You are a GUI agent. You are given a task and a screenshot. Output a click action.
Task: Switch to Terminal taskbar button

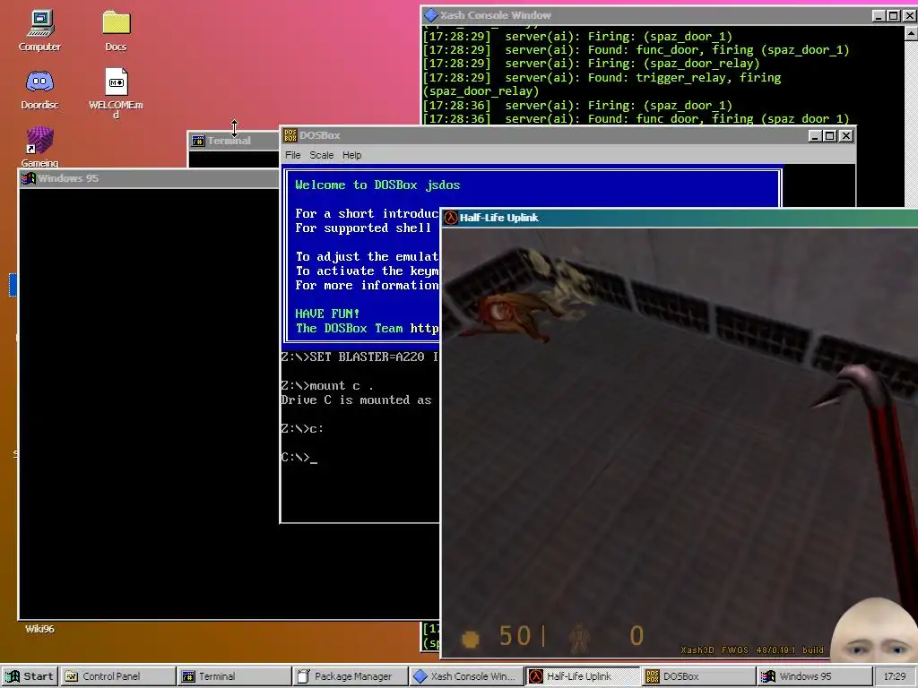coord(235,676)
